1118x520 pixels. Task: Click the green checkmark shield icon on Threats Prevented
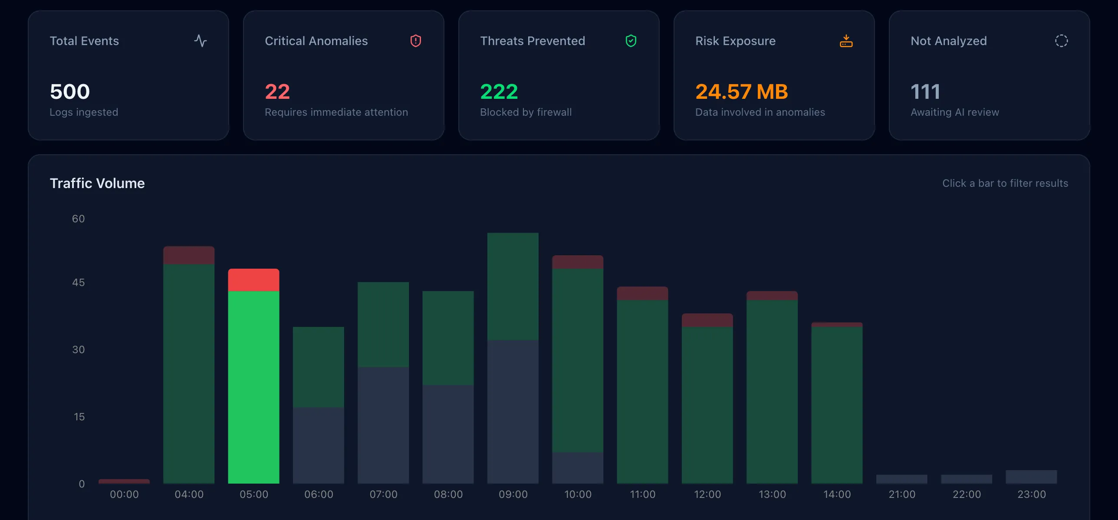click(x=631, y=41)
